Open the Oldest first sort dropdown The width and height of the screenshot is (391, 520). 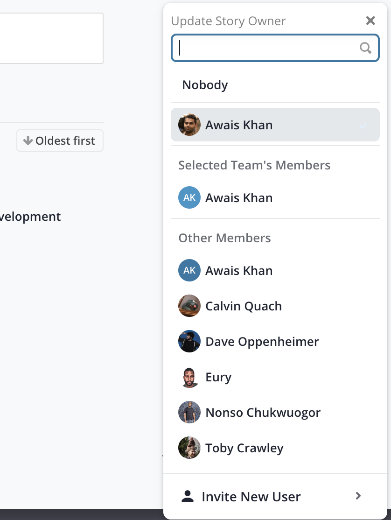[60, 141]
